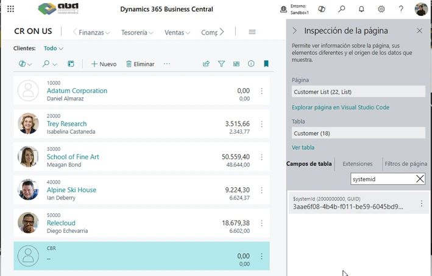This screenshot has height=276, width=432.
Task: Open the app launcher waffle icon
Action: (x=10, y=9)
